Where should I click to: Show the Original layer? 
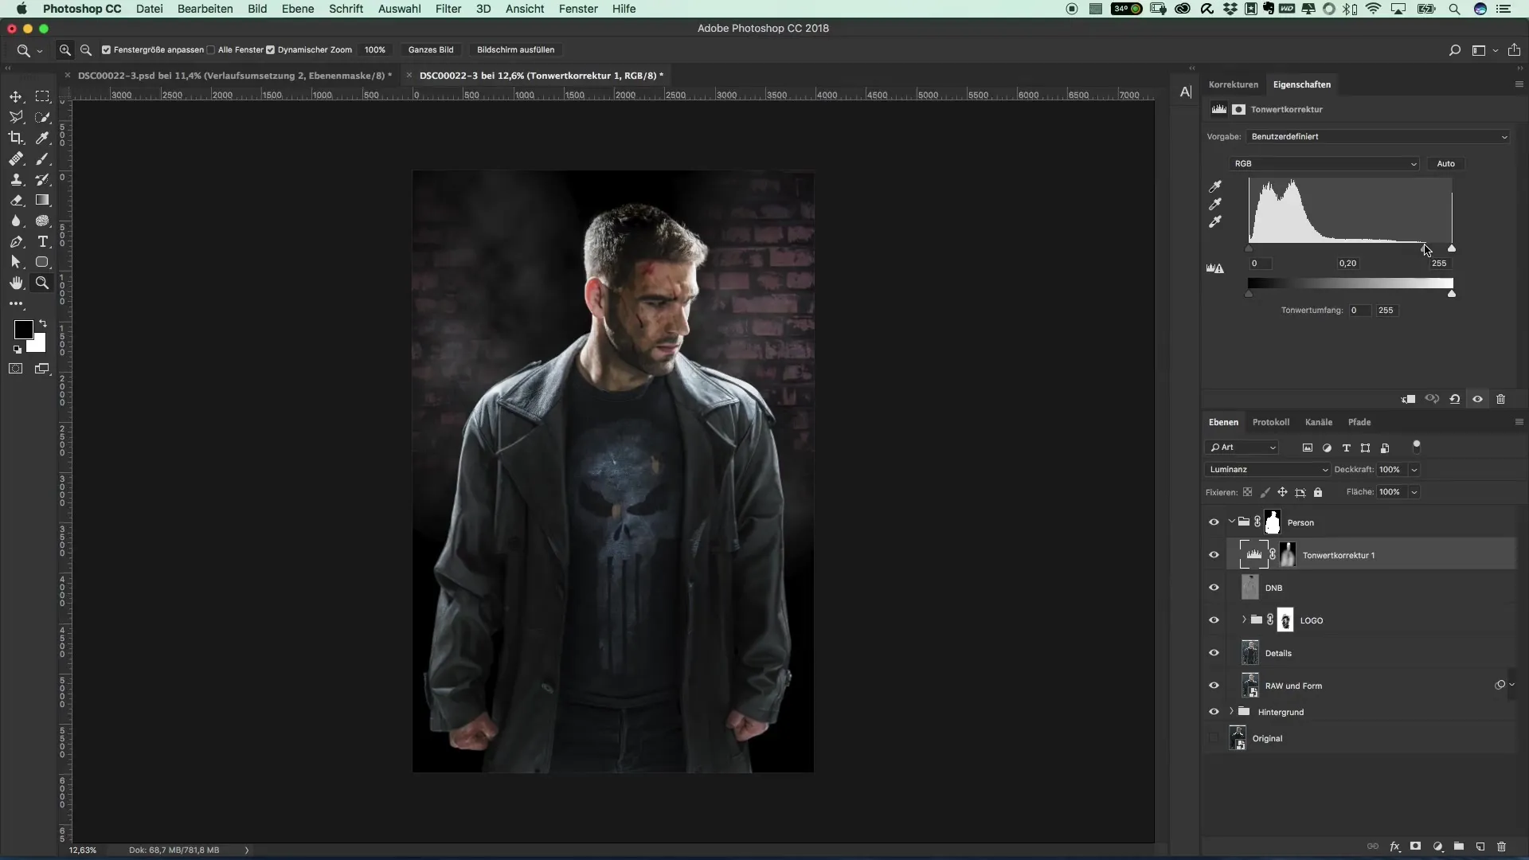pyautogui.click(x=1214, y=738)
